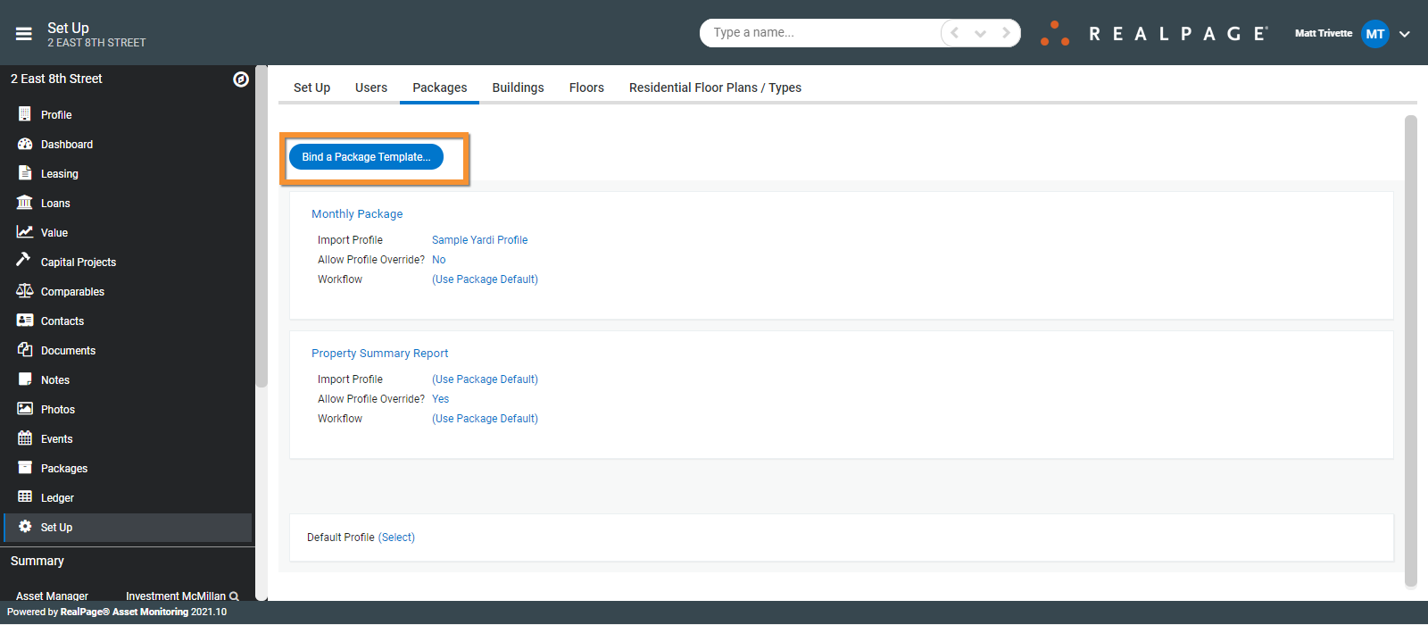The height and width of the screenshot is (625, 1428).
Task: Click Investment McMillan asset manager value
Action: point(176,596)
